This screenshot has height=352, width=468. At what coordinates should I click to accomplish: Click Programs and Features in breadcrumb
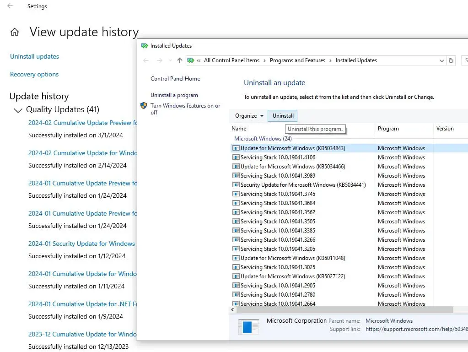(297, 60)
